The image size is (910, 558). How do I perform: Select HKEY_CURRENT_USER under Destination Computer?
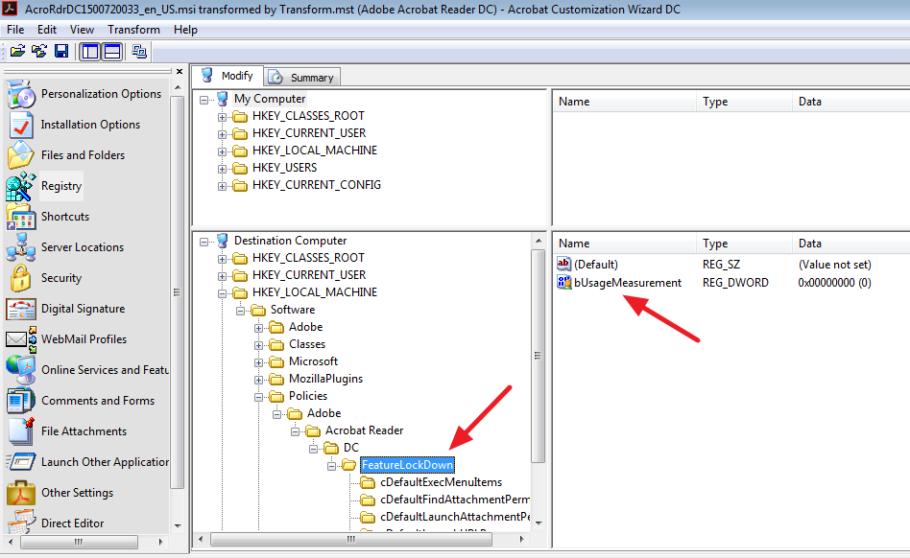309,274
